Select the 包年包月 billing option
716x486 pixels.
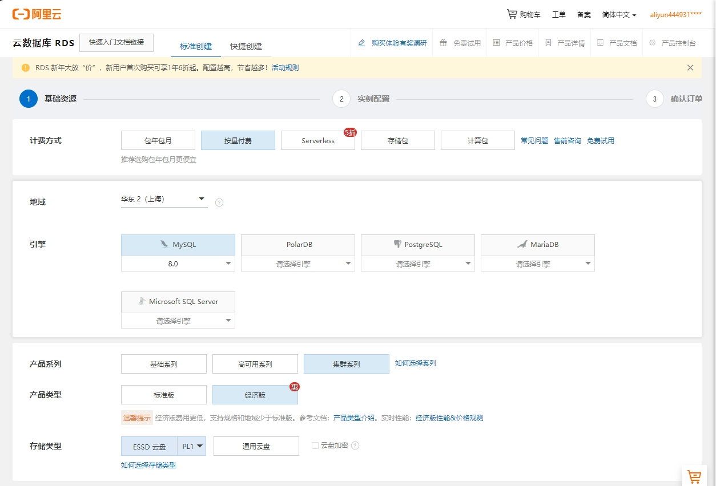(x=158, y=140)
